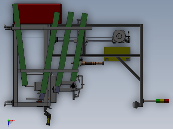Image resolution: width=173 pixels, height=129 pixels.
Task: Select the right mounting tab of the yellow box
Action: coord(127,60)
